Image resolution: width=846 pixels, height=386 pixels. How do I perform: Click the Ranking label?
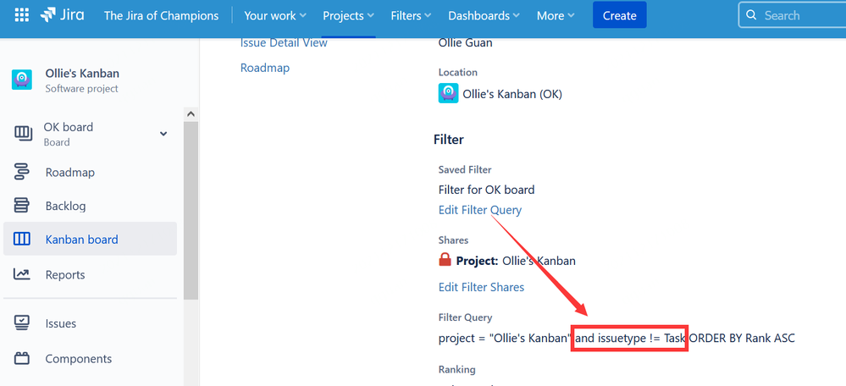click(x=457, y=370)
